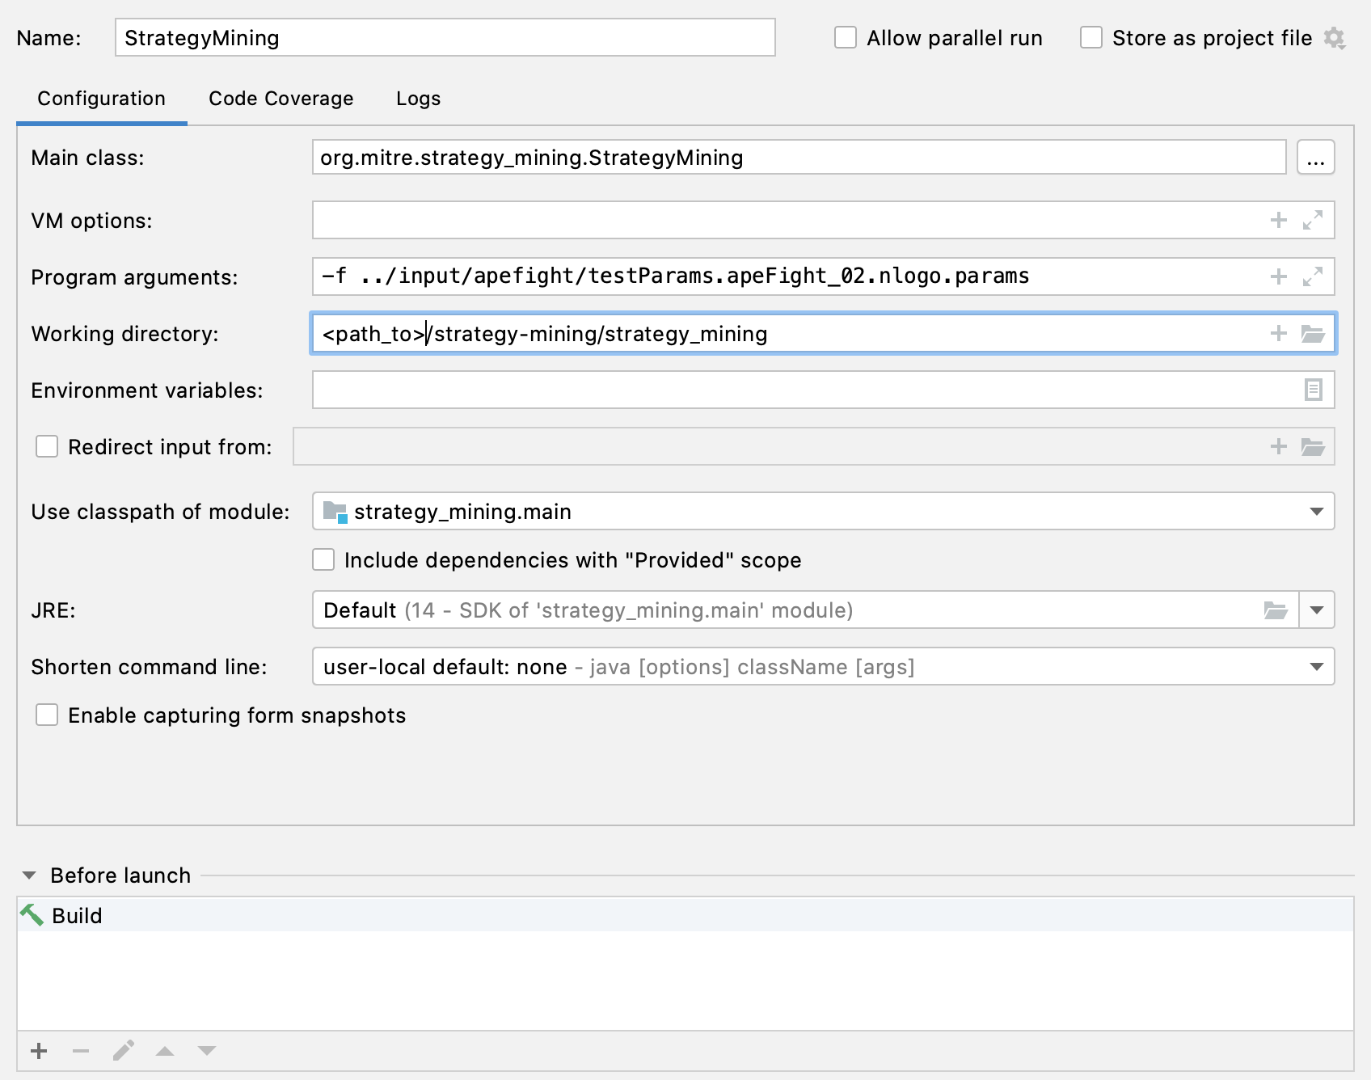Move Before launch task down
Viewport: 1371px width, 1080px height.
tap(207, 1051)
